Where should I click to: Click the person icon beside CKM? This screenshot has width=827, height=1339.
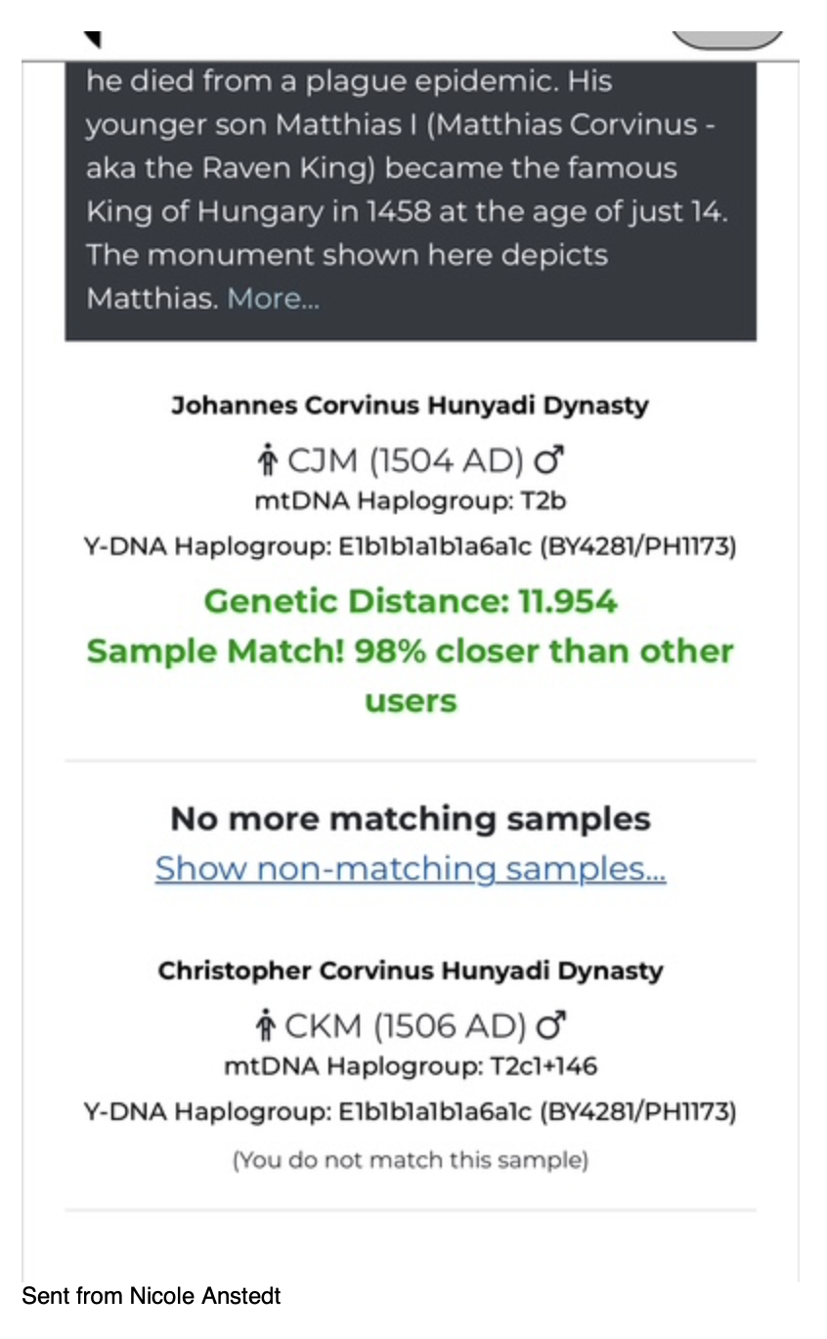pyautogui.click(x=264, y=1025)
